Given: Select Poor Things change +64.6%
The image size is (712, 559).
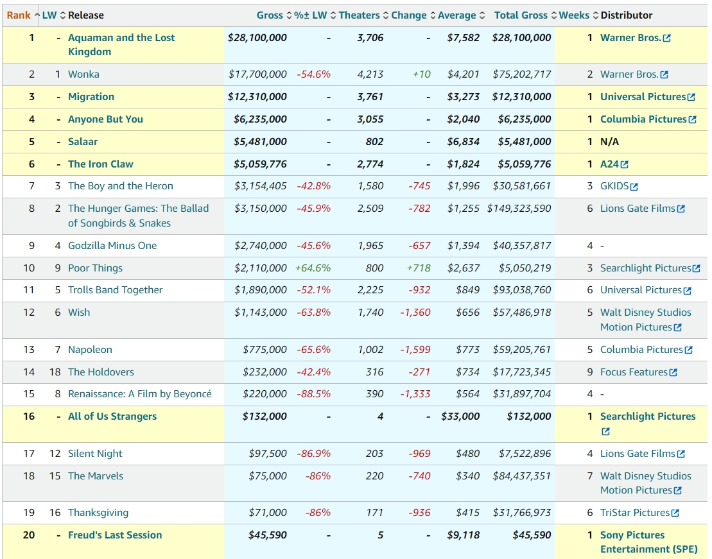Looking at the screenshot, I should coord(313,268).
